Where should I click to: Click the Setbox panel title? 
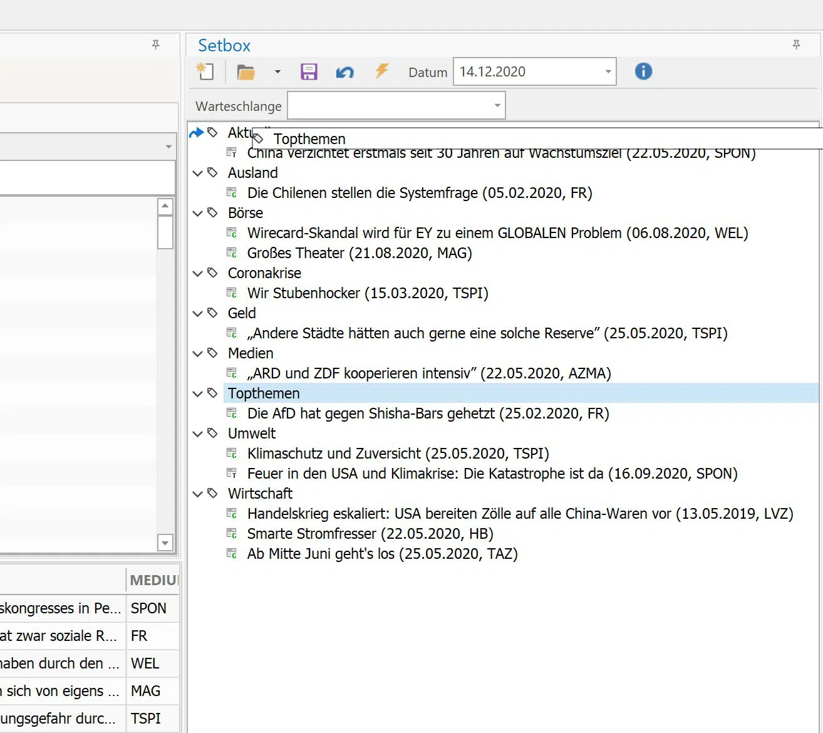coord(224,45)
